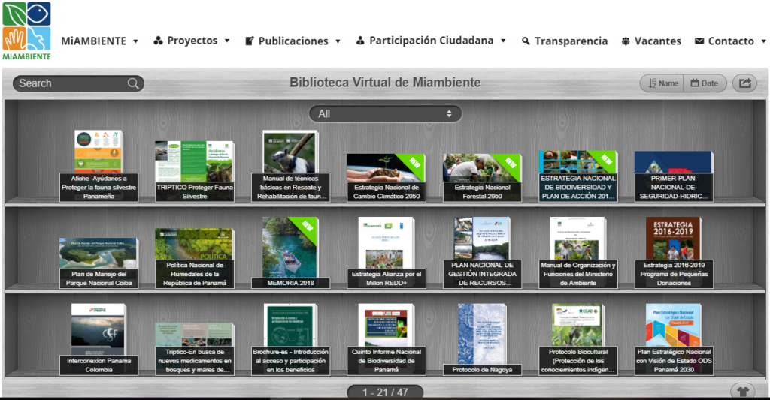Image resolution: width=770 pixels, height=400 pixels.
Task: Open the Contacto menu
Action: [730, 41]
